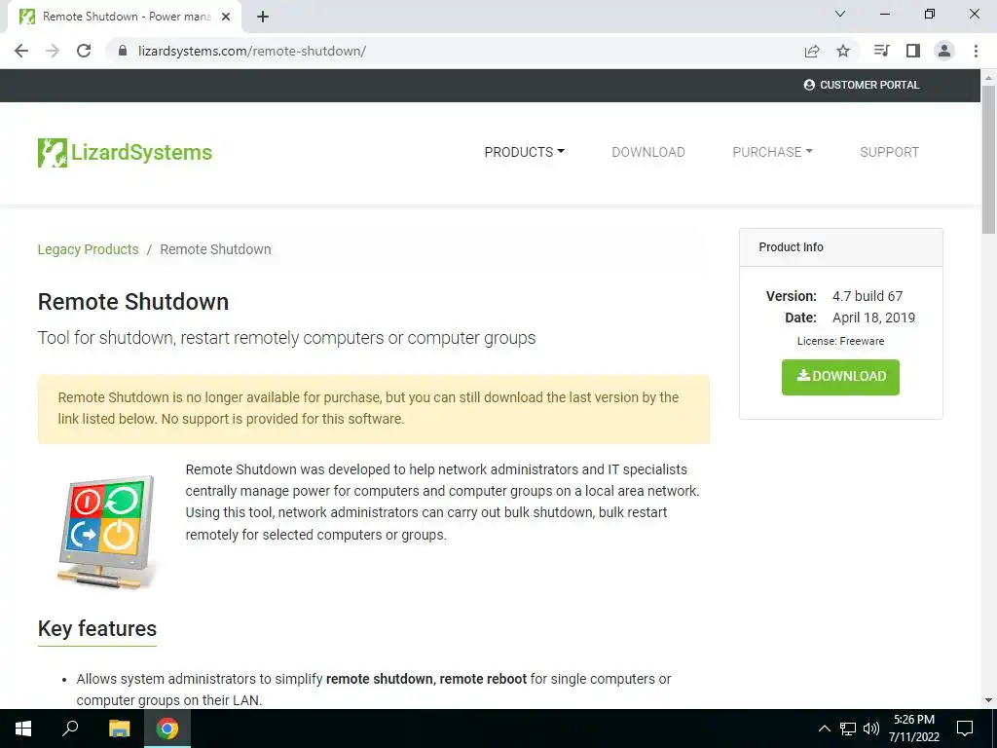Click the Remote Shutdown monitor image
This screenshot has width=997, height=748.
coord(106,532)
